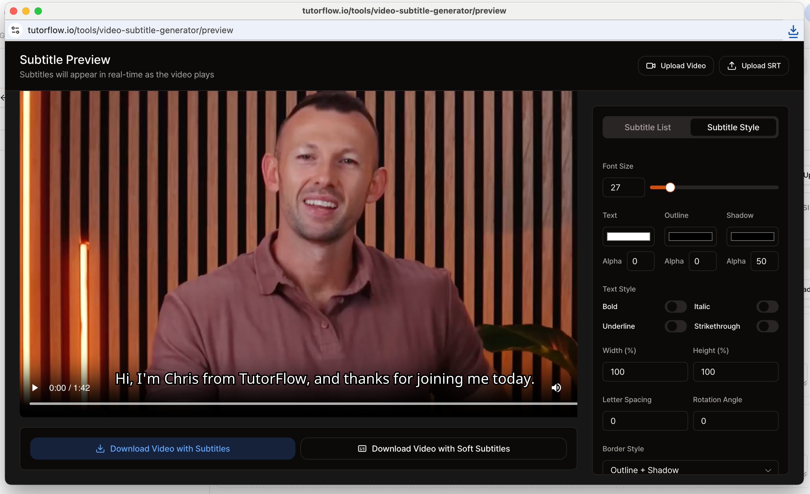Click the captions icon on Soft Subtitles button

[362, 449]
